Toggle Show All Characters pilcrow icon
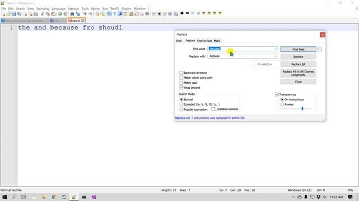Screen dimensions: 359x201 pos(114,14)
